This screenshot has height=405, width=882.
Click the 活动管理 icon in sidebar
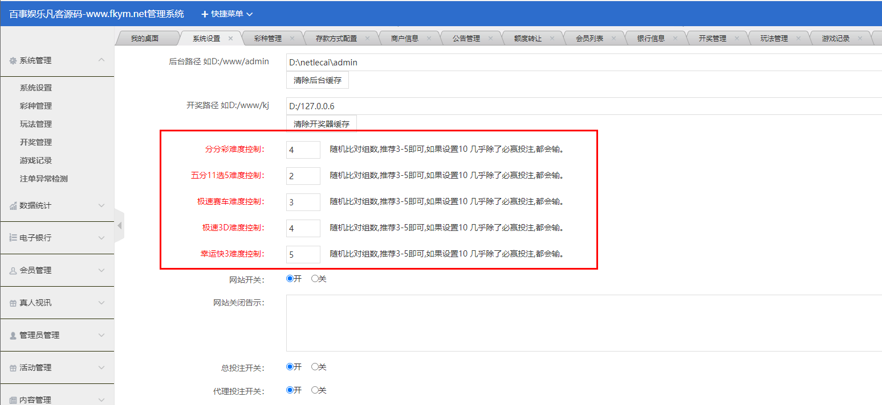(x=14, y=368)
